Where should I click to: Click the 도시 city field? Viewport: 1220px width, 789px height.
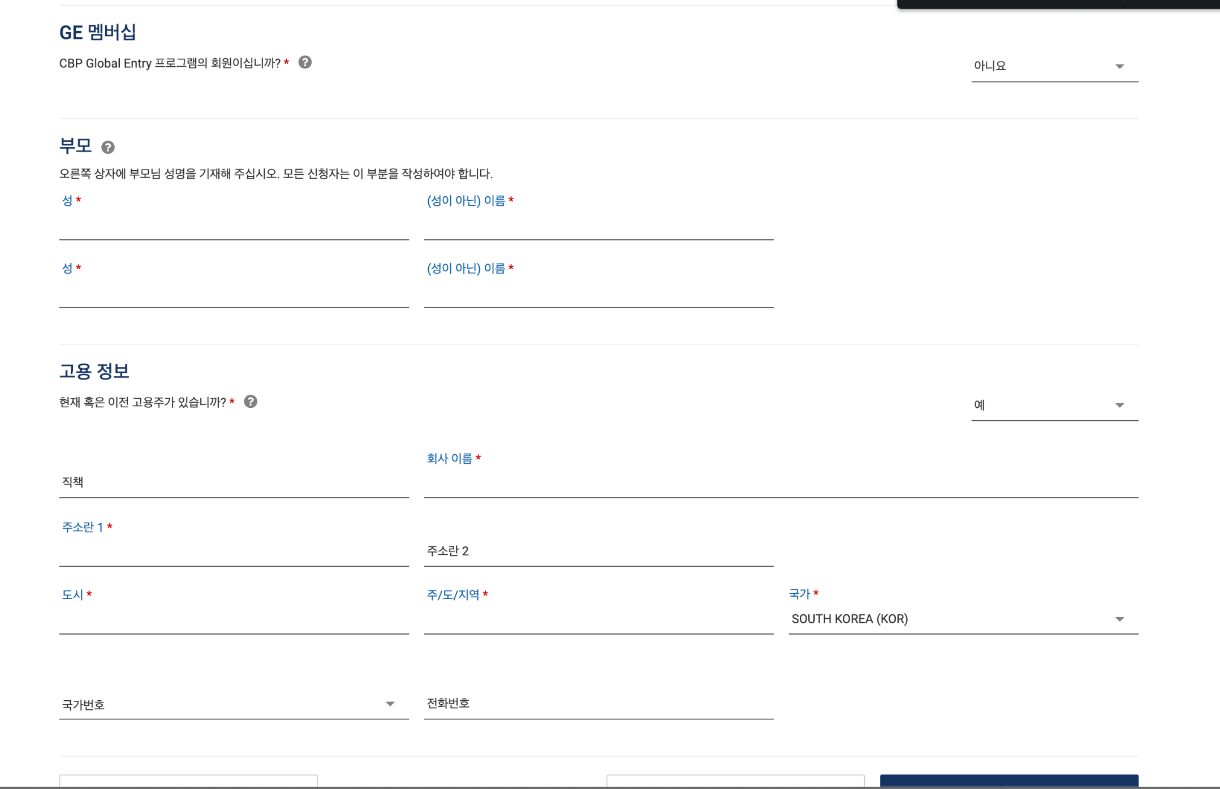[233, 620]
